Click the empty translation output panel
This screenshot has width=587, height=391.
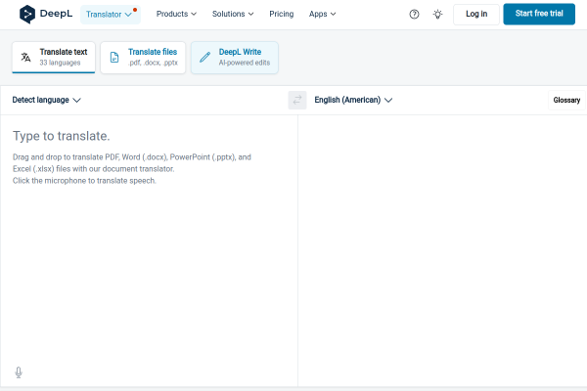point(442,250)
